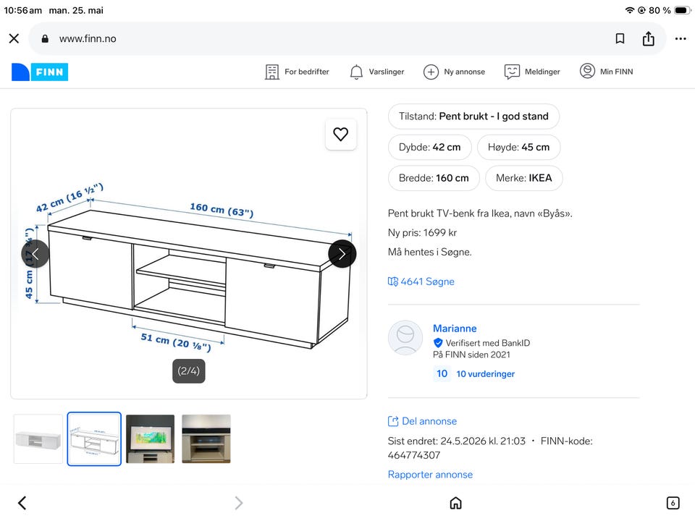Open the three-dot browser menu
Screen dimensions: 695x521
[x=681, y=39]
